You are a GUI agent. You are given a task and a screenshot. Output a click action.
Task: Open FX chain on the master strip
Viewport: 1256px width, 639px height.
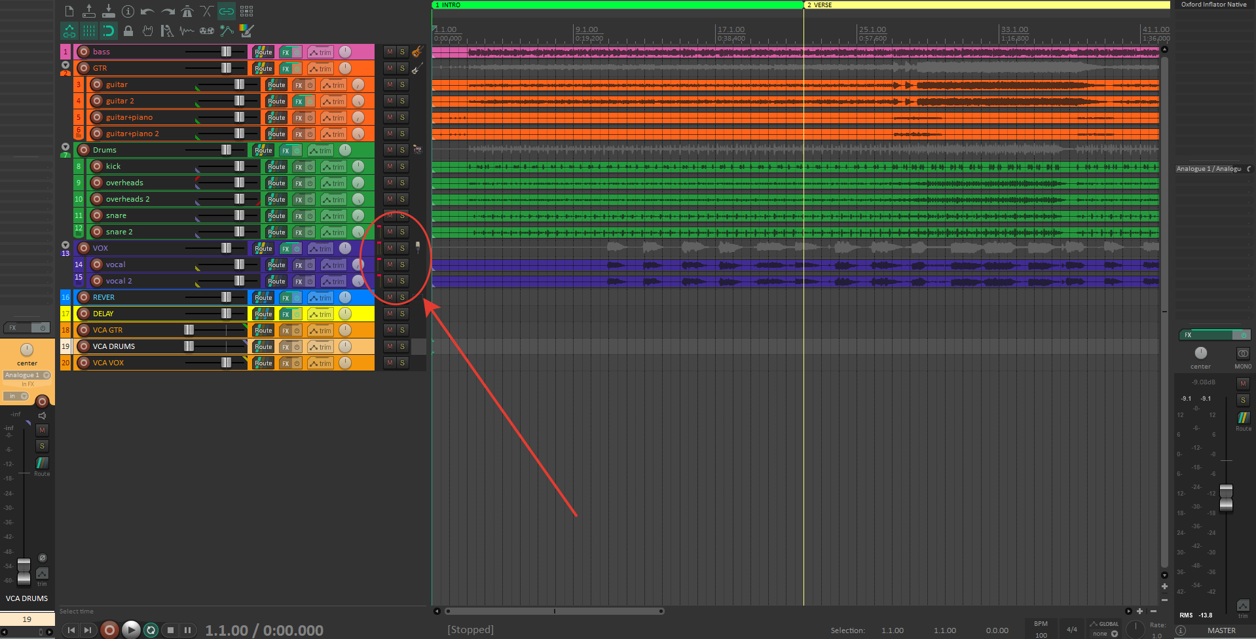coord(1207,335)
